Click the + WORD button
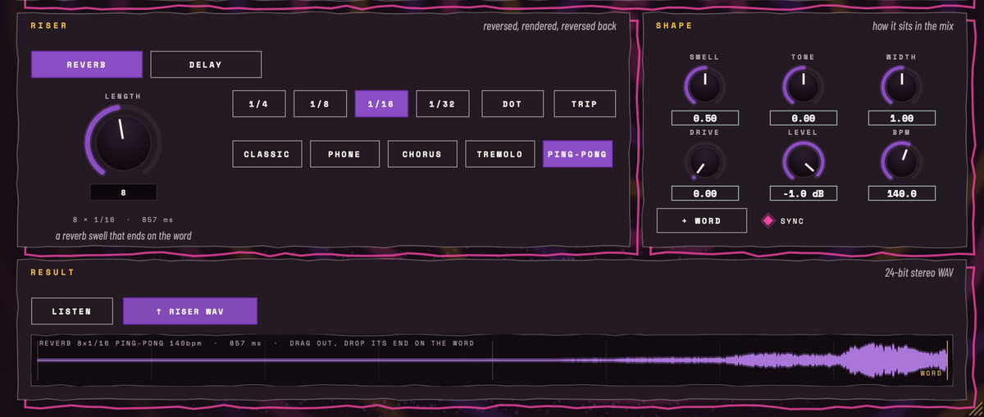This screenshot has width=984, height=417. [x=702, y=220]
